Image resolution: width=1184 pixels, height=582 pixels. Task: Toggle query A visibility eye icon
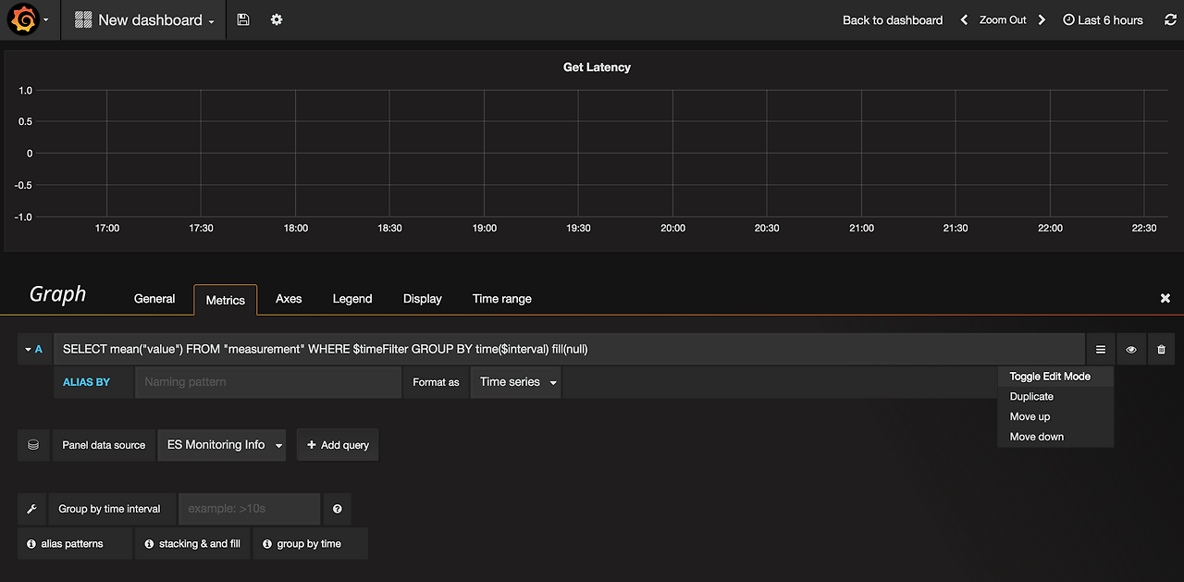pyautogui.click(x=1131, y=350)
